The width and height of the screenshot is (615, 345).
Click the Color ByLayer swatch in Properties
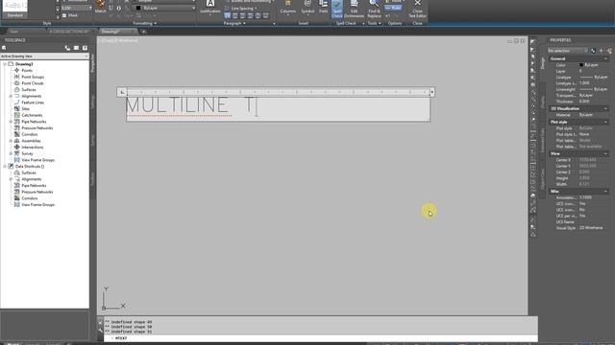581,65
